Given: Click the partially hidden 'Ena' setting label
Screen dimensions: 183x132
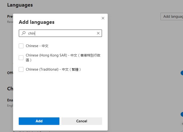Looking at the screenshot, I should tap(10, 100).
